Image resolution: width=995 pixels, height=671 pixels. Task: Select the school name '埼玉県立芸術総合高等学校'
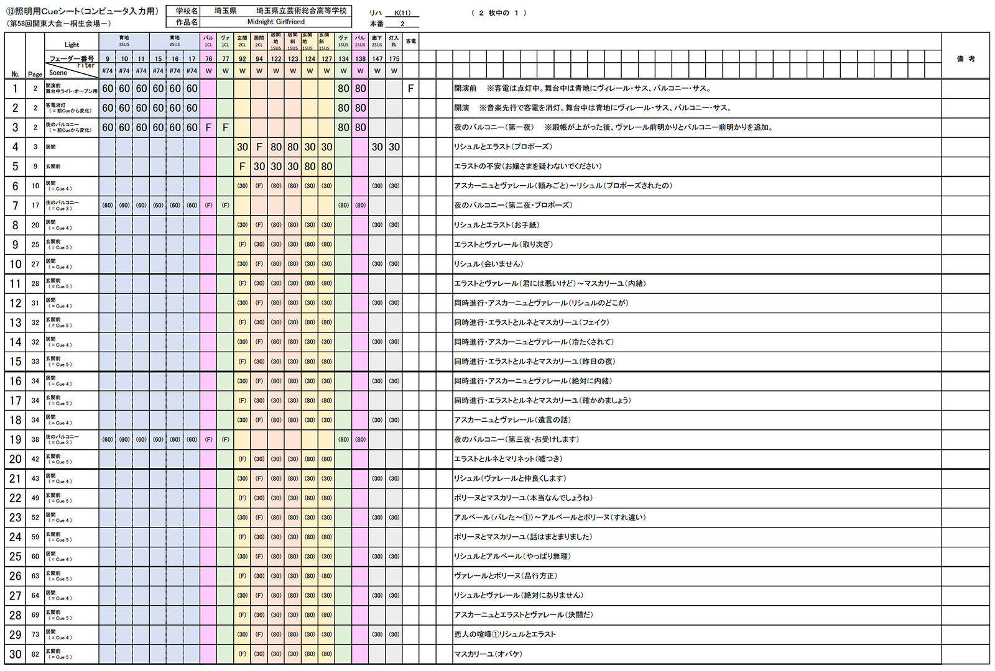[x=301, y=11]
